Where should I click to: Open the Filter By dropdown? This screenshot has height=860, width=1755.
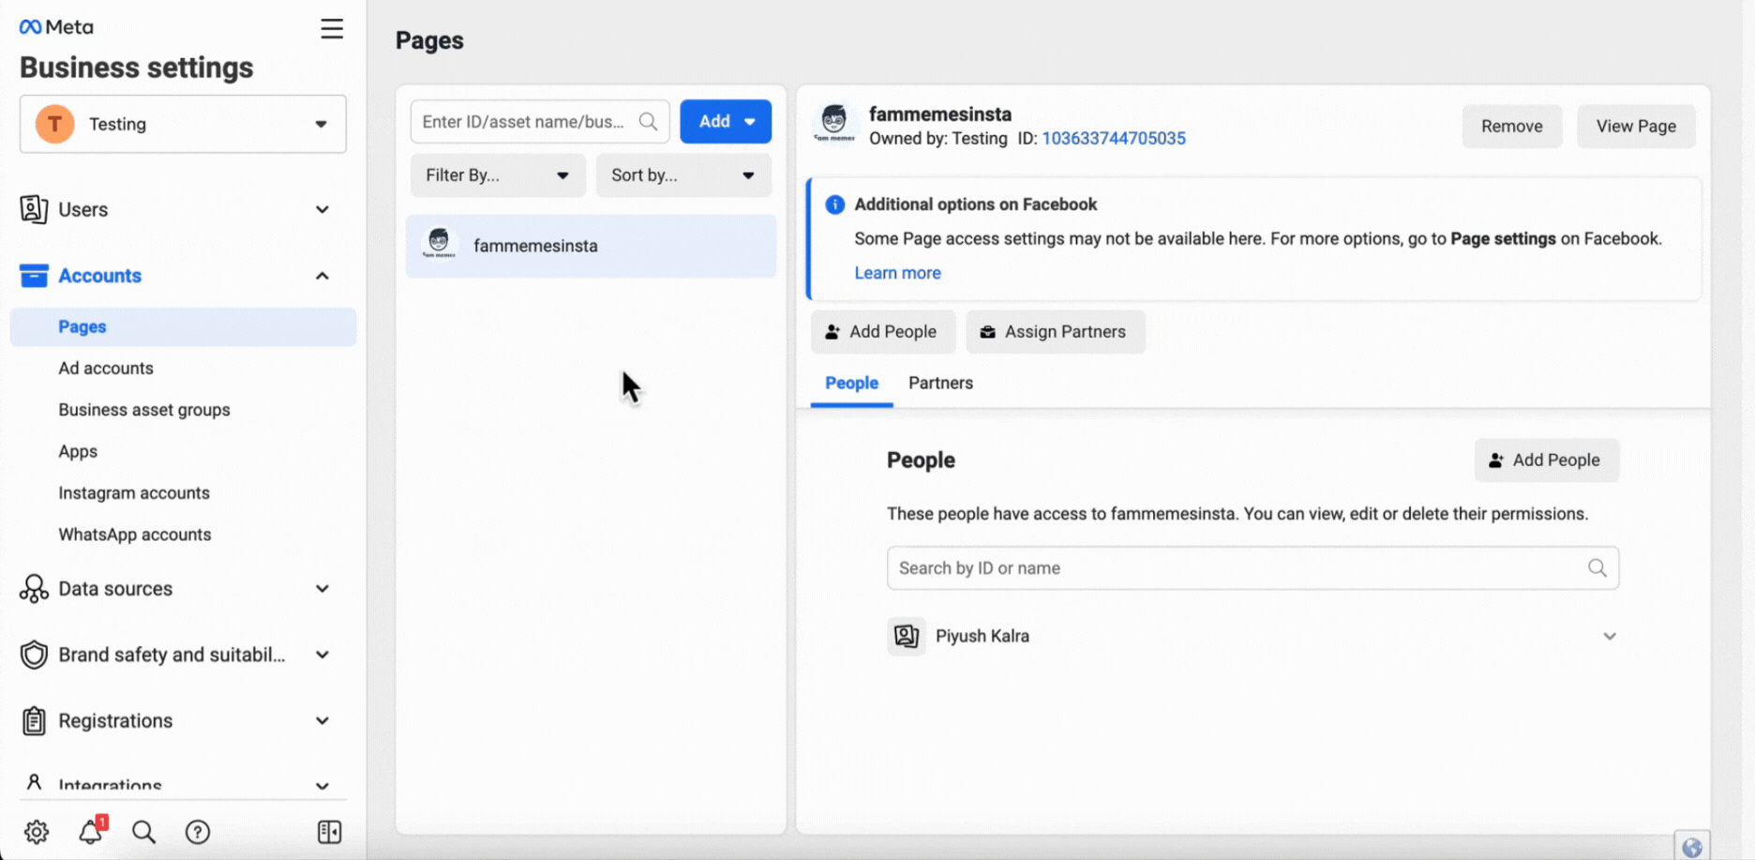pos(498,175)
